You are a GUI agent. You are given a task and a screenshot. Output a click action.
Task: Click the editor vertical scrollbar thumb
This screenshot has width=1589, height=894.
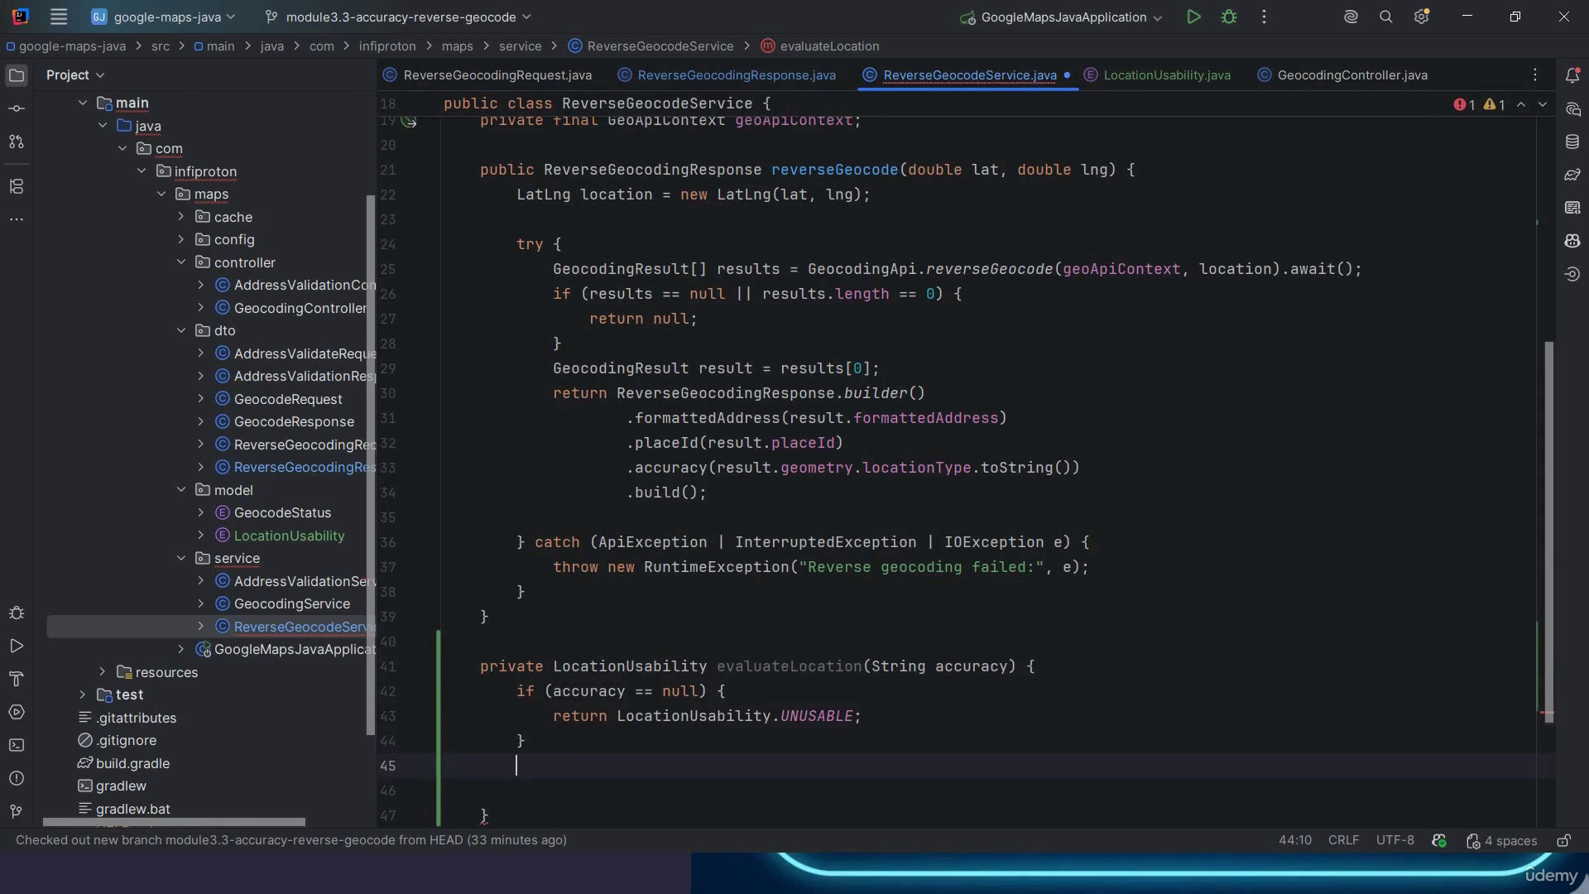(x=1548, y=531)
